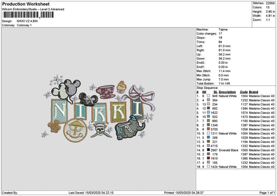Click the Last Saved timestamp in the footer
The width and height of the screenshot is (277, 196).
[91, 193]
